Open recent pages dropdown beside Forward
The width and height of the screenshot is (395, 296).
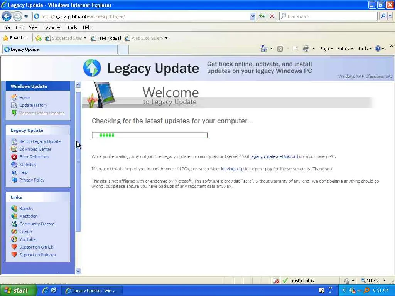tap(26, 17)
